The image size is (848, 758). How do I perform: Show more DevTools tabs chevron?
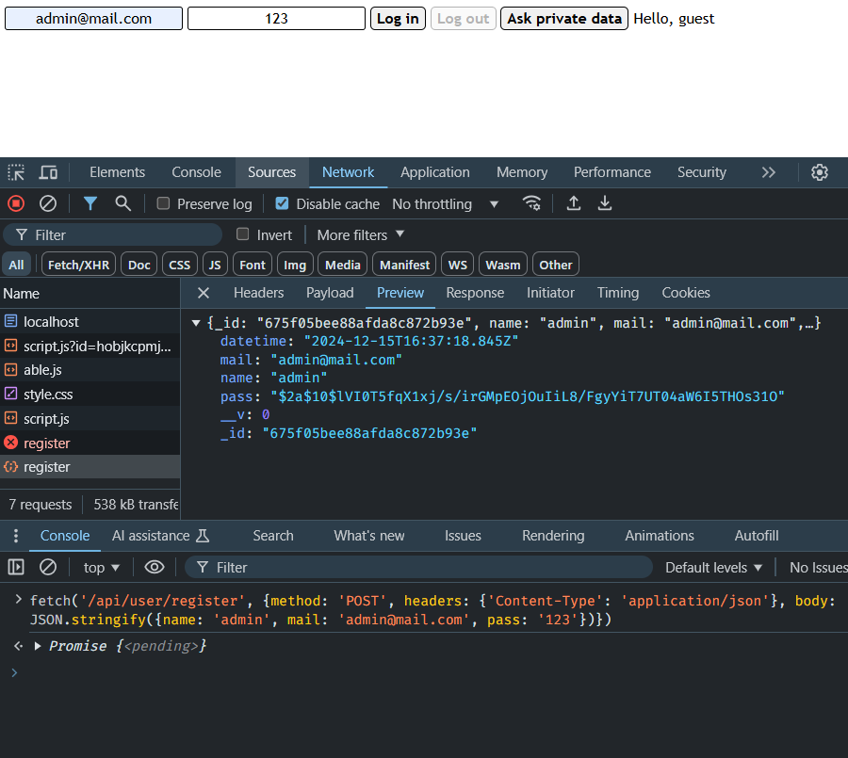[x=769, y=172]
